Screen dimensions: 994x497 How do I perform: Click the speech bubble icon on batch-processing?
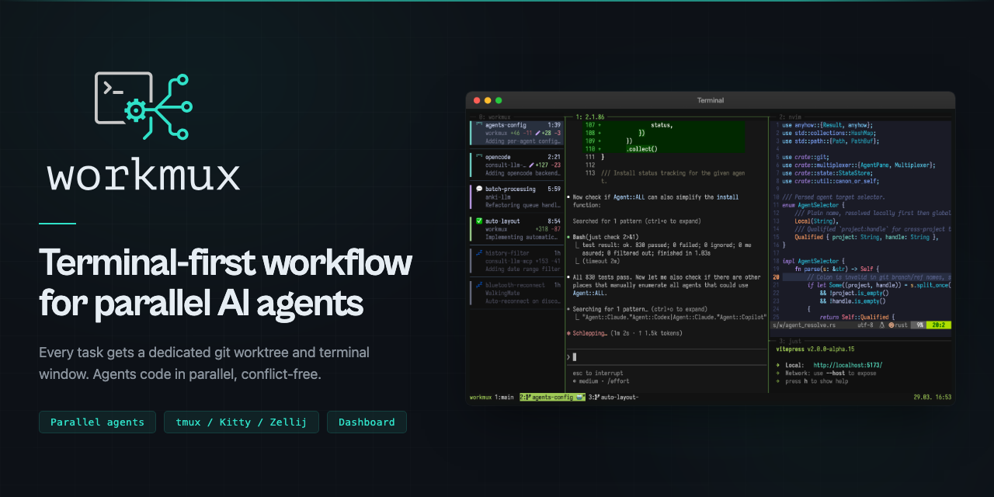pyautogui.click(x=479, y=189)
